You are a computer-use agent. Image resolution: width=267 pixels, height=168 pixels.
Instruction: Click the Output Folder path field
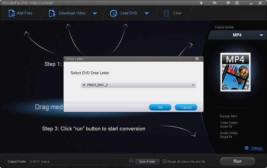click(x=79, y=162)
